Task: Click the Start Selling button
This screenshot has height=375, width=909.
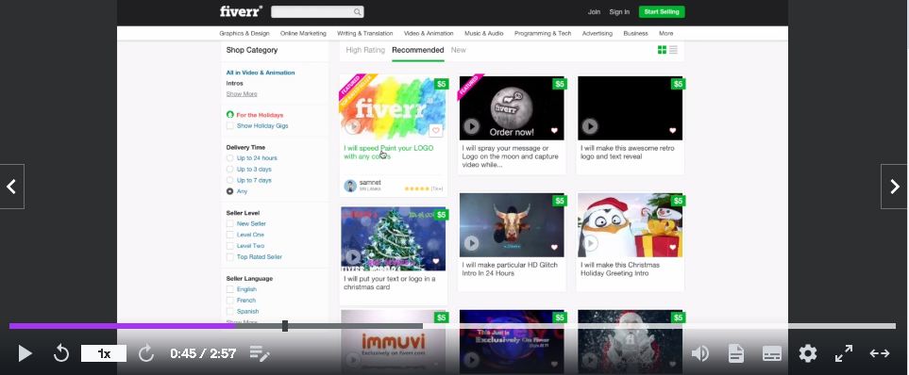Action: point(662,11)
